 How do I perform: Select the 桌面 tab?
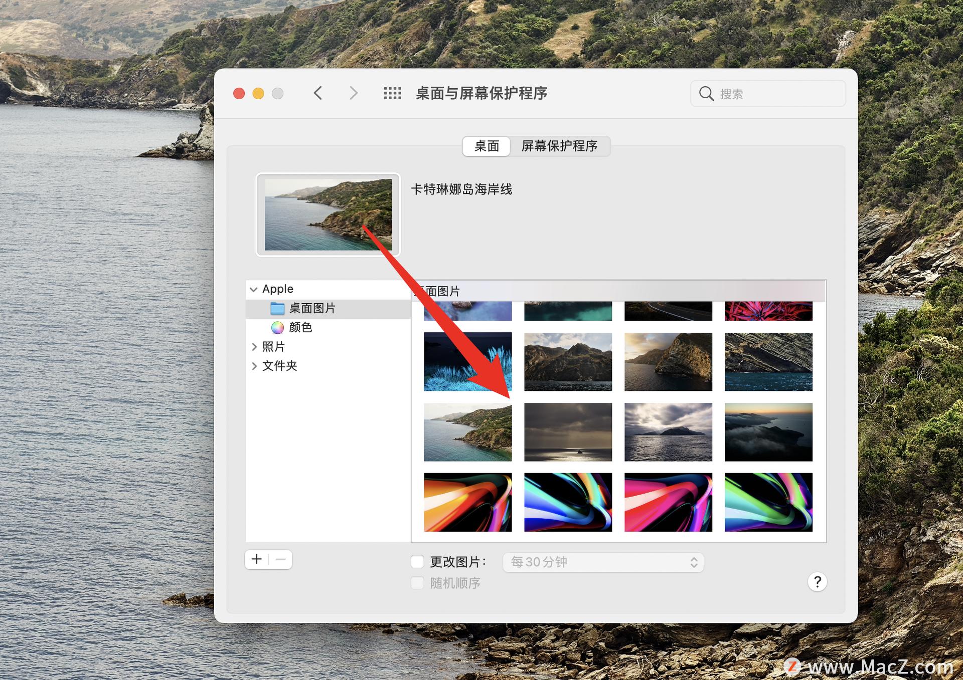tap(486, 146)
